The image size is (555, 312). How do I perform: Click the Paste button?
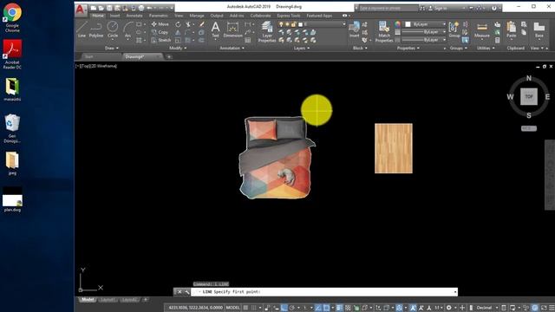pos(511,29)
